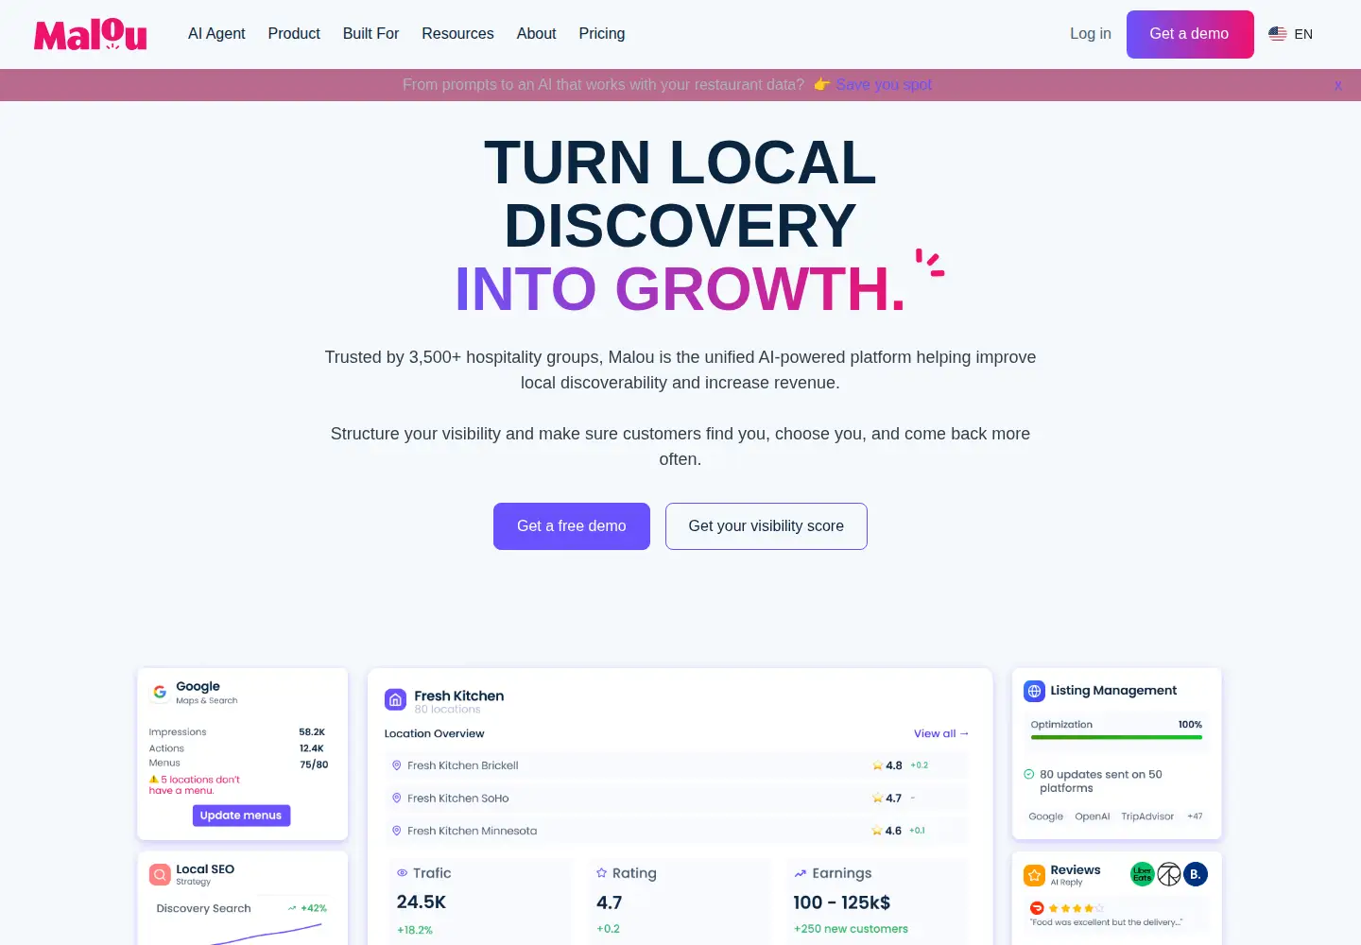Click Get your visibility score button
Image resolution: width=1361 pixels, height=945 pixels.
767,526
